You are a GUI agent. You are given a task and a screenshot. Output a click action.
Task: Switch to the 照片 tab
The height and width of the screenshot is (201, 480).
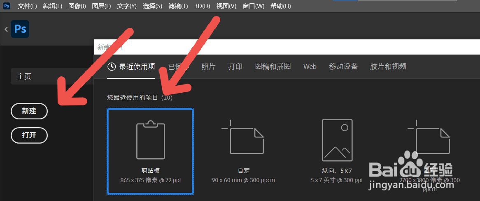pyautogui.click(x=208, y=66)
